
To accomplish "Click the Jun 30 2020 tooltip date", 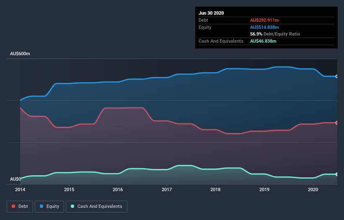I will [211, 13].
